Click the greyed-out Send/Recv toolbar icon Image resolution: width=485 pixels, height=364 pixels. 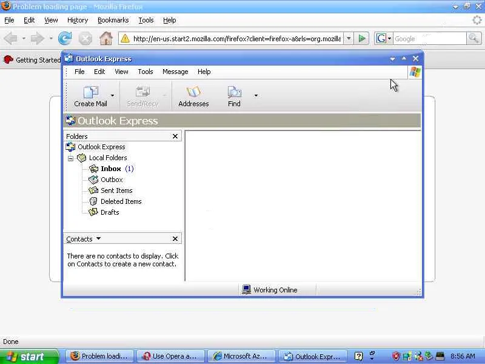tap(142, 92)
